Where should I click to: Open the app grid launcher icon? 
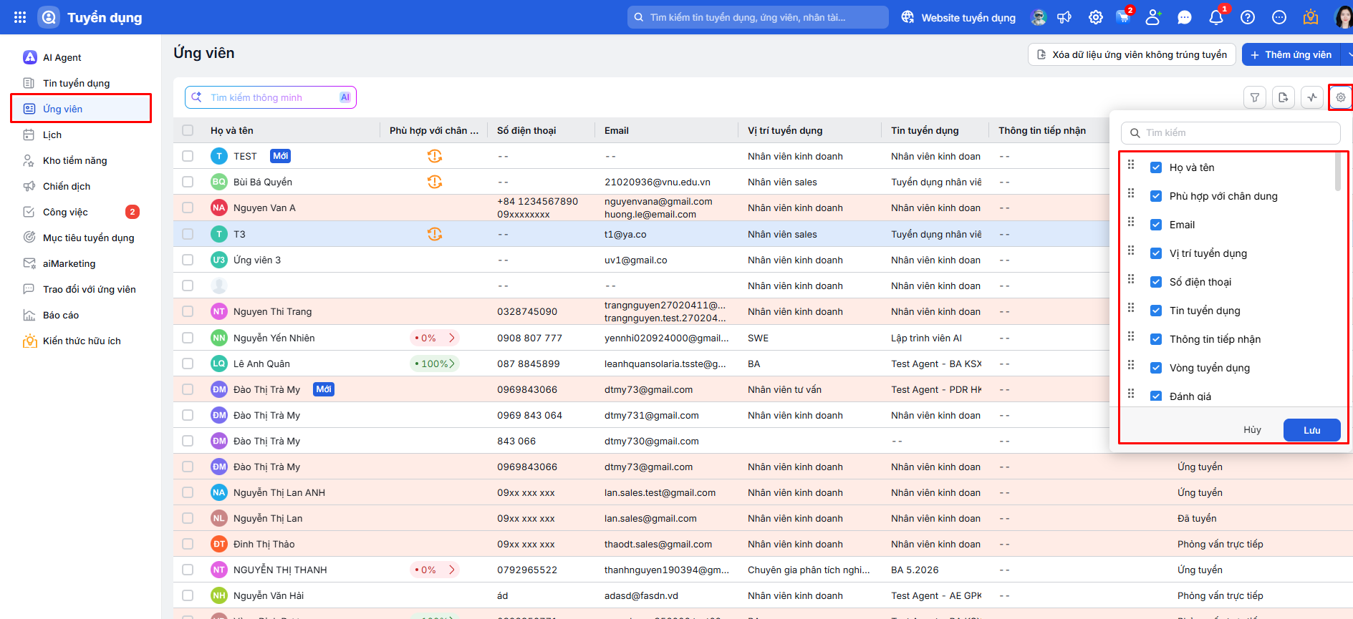(x=20, y=17)
